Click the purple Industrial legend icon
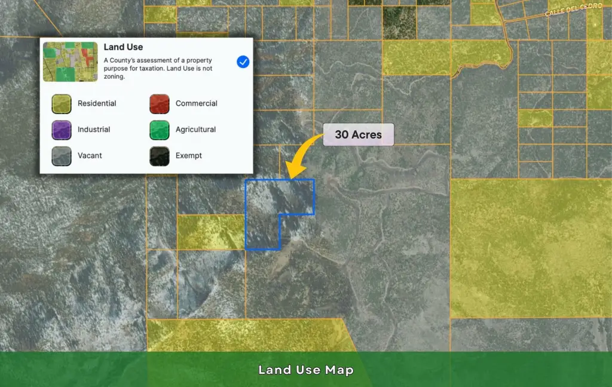The image size is (612, 387). tap(62, 130)
